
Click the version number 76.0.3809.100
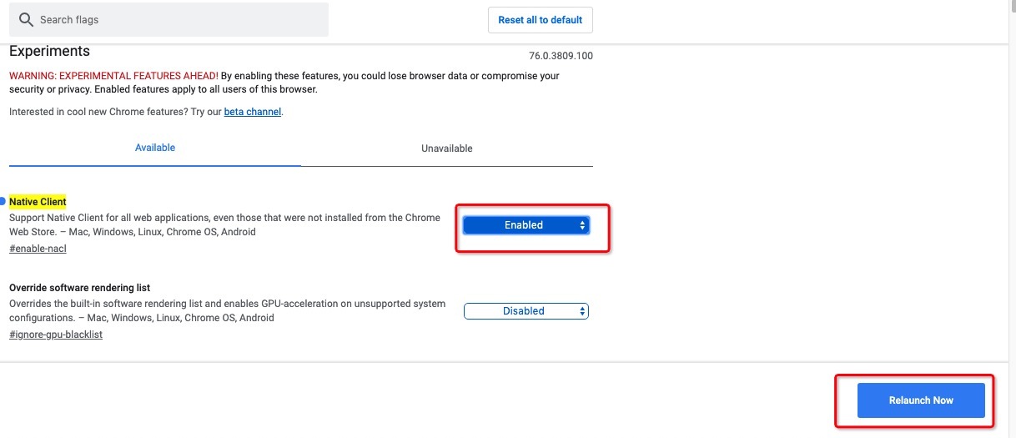pyautogui.click(x=561, y=56)
